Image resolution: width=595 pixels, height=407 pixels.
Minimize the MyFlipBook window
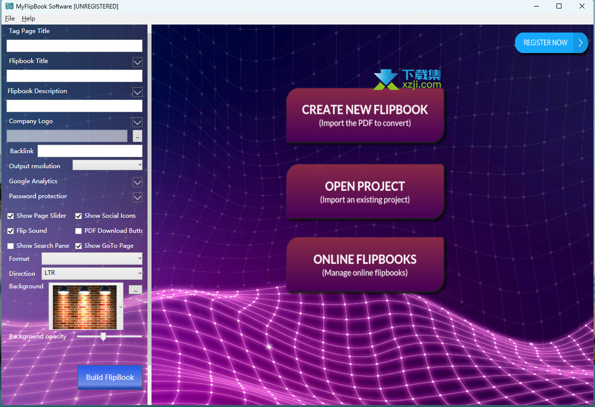(536, 6)
